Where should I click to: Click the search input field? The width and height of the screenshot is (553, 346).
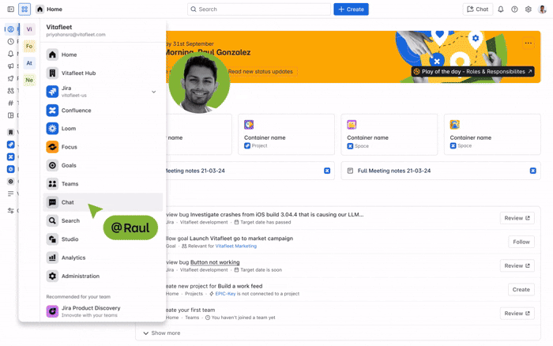(261, 9)
